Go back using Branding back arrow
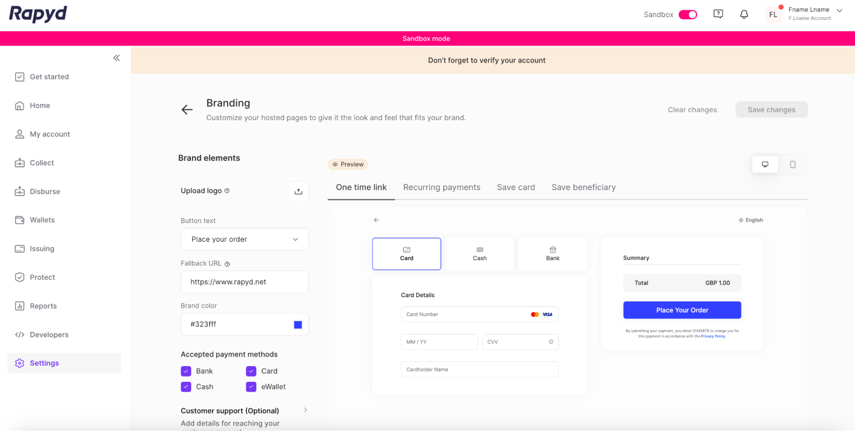 click(187, 110)
